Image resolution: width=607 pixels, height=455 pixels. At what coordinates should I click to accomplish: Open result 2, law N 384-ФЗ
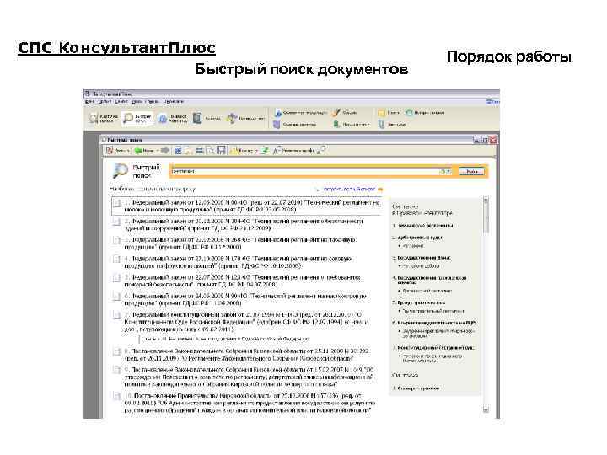coord(244,225)
